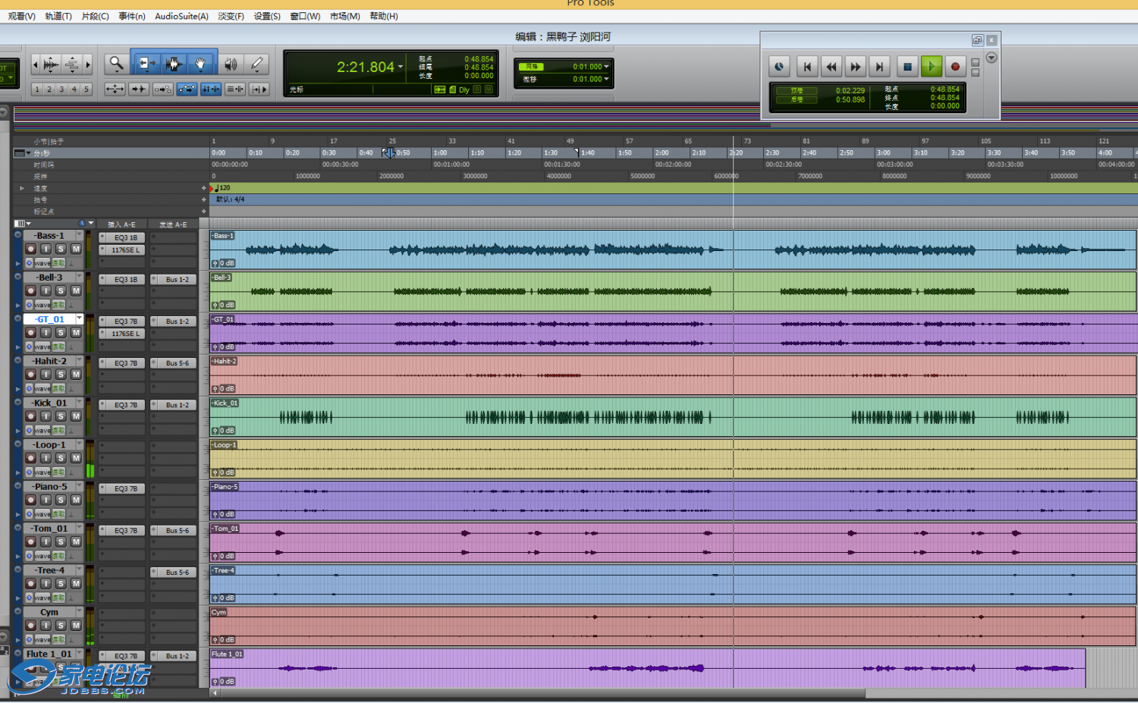Click the Online clock button in Transport

coord(779,67)
